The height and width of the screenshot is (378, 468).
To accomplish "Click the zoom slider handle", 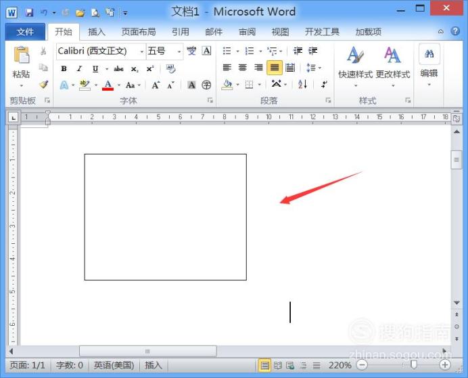I will pyautogui.click(x=413, y=364).
